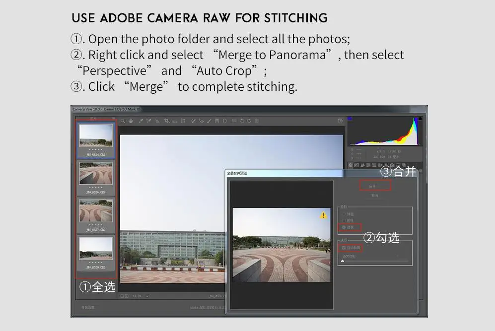Click the Boundary Warp slider handle
This screenshot has width=495, height=331.
[343, 261]
